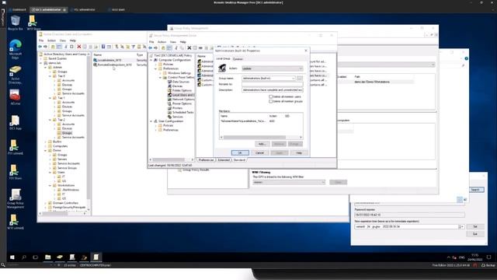Select Power Options in policy tree
The height and width of the screenshot is (280, 497).
[x=179, y=103]
